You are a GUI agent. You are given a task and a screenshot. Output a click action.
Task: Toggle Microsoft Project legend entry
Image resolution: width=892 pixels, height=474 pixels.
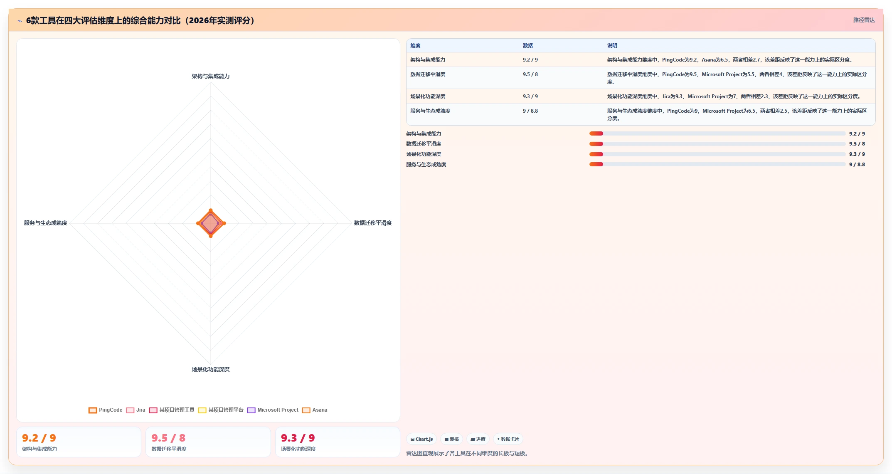click(x=273, y=410)
